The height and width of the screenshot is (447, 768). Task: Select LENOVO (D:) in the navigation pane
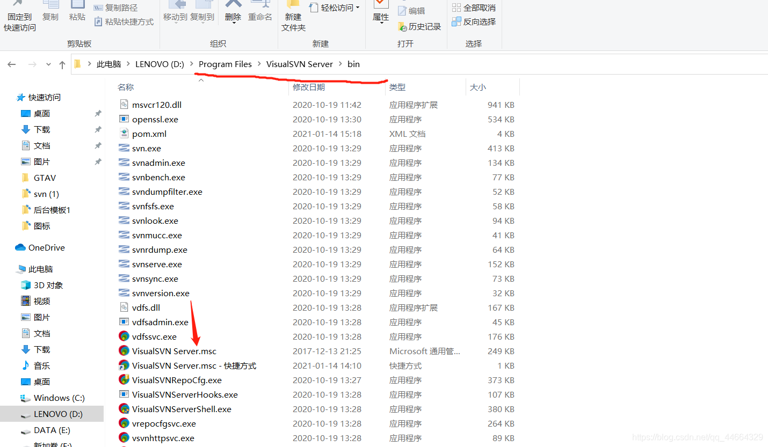pos(52,414)
